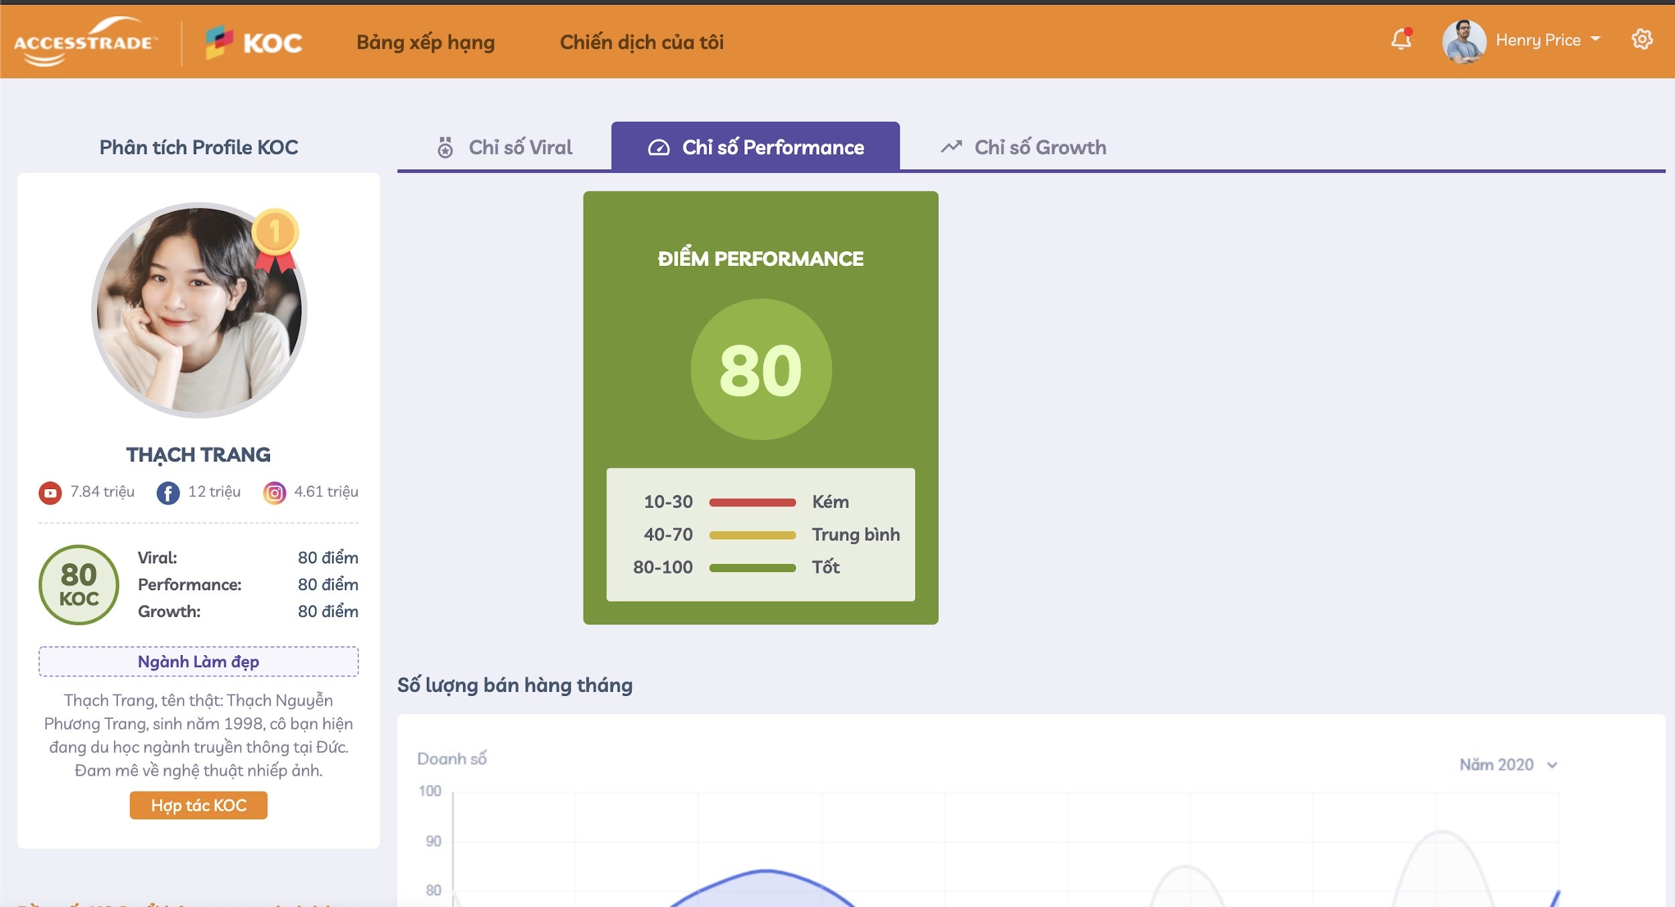Open Chiến dịch của tôi menu
Image resolution: width=1675 pixels, height=907 pixels.
pos(641,42)
